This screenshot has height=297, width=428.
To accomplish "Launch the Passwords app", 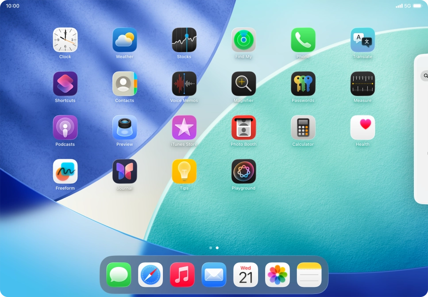I will coord(303,84).
